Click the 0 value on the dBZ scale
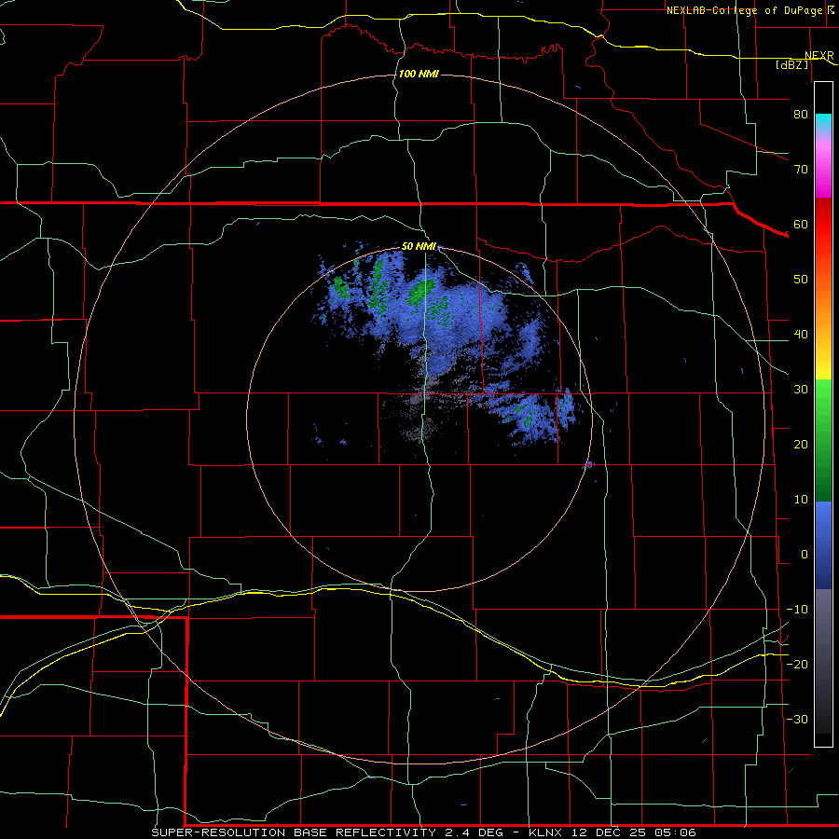The image size is (839, 839). coord(805,555)
